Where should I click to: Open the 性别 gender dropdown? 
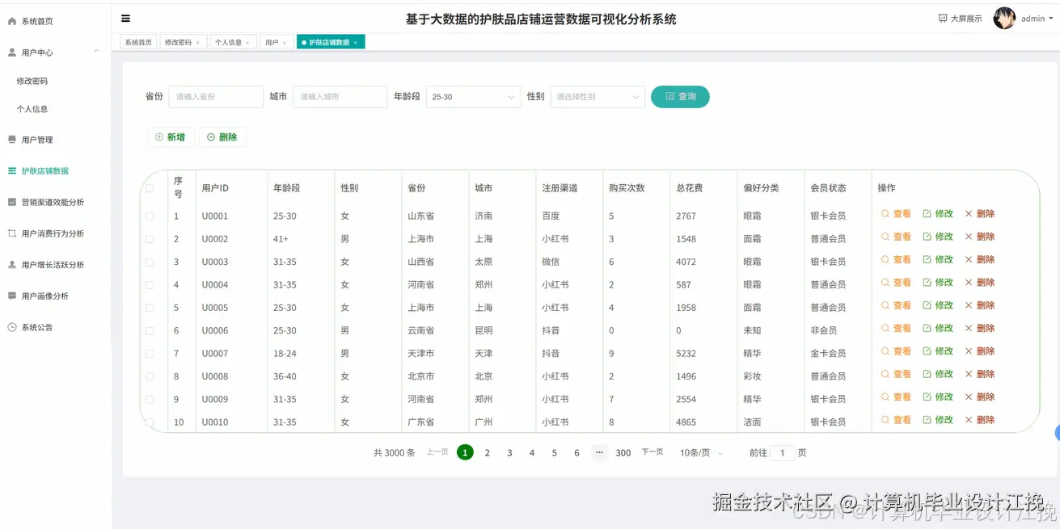click(598, 97)
